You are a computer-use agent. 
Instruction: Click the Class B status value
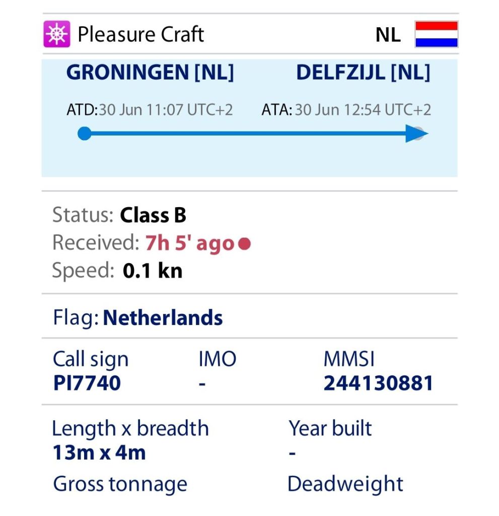[153, 216]
